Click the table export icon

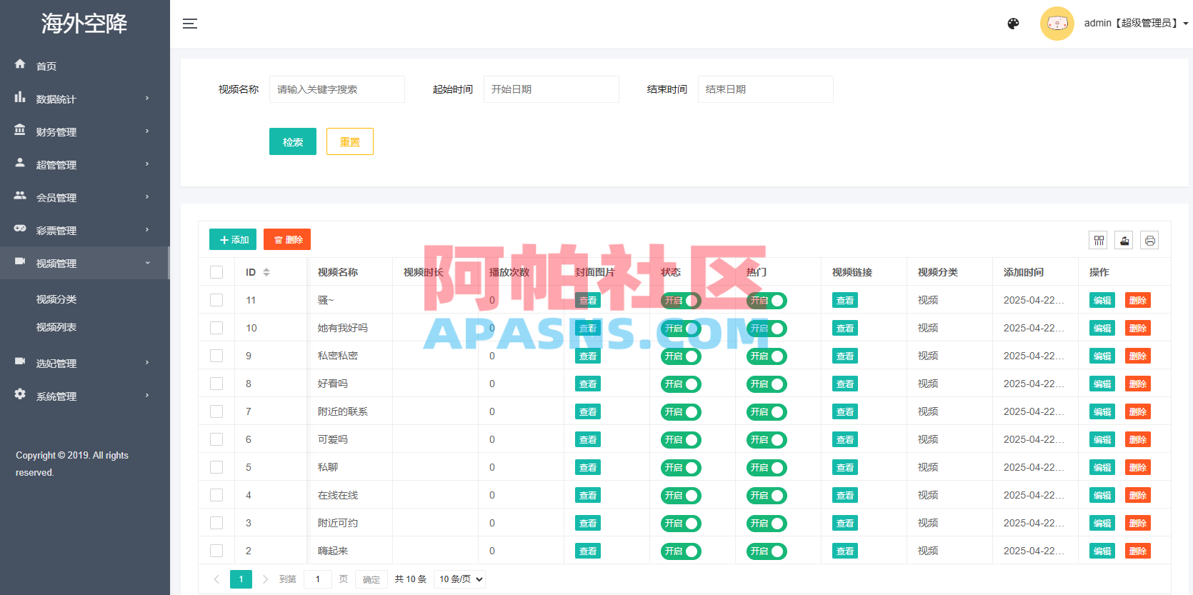1124,240
